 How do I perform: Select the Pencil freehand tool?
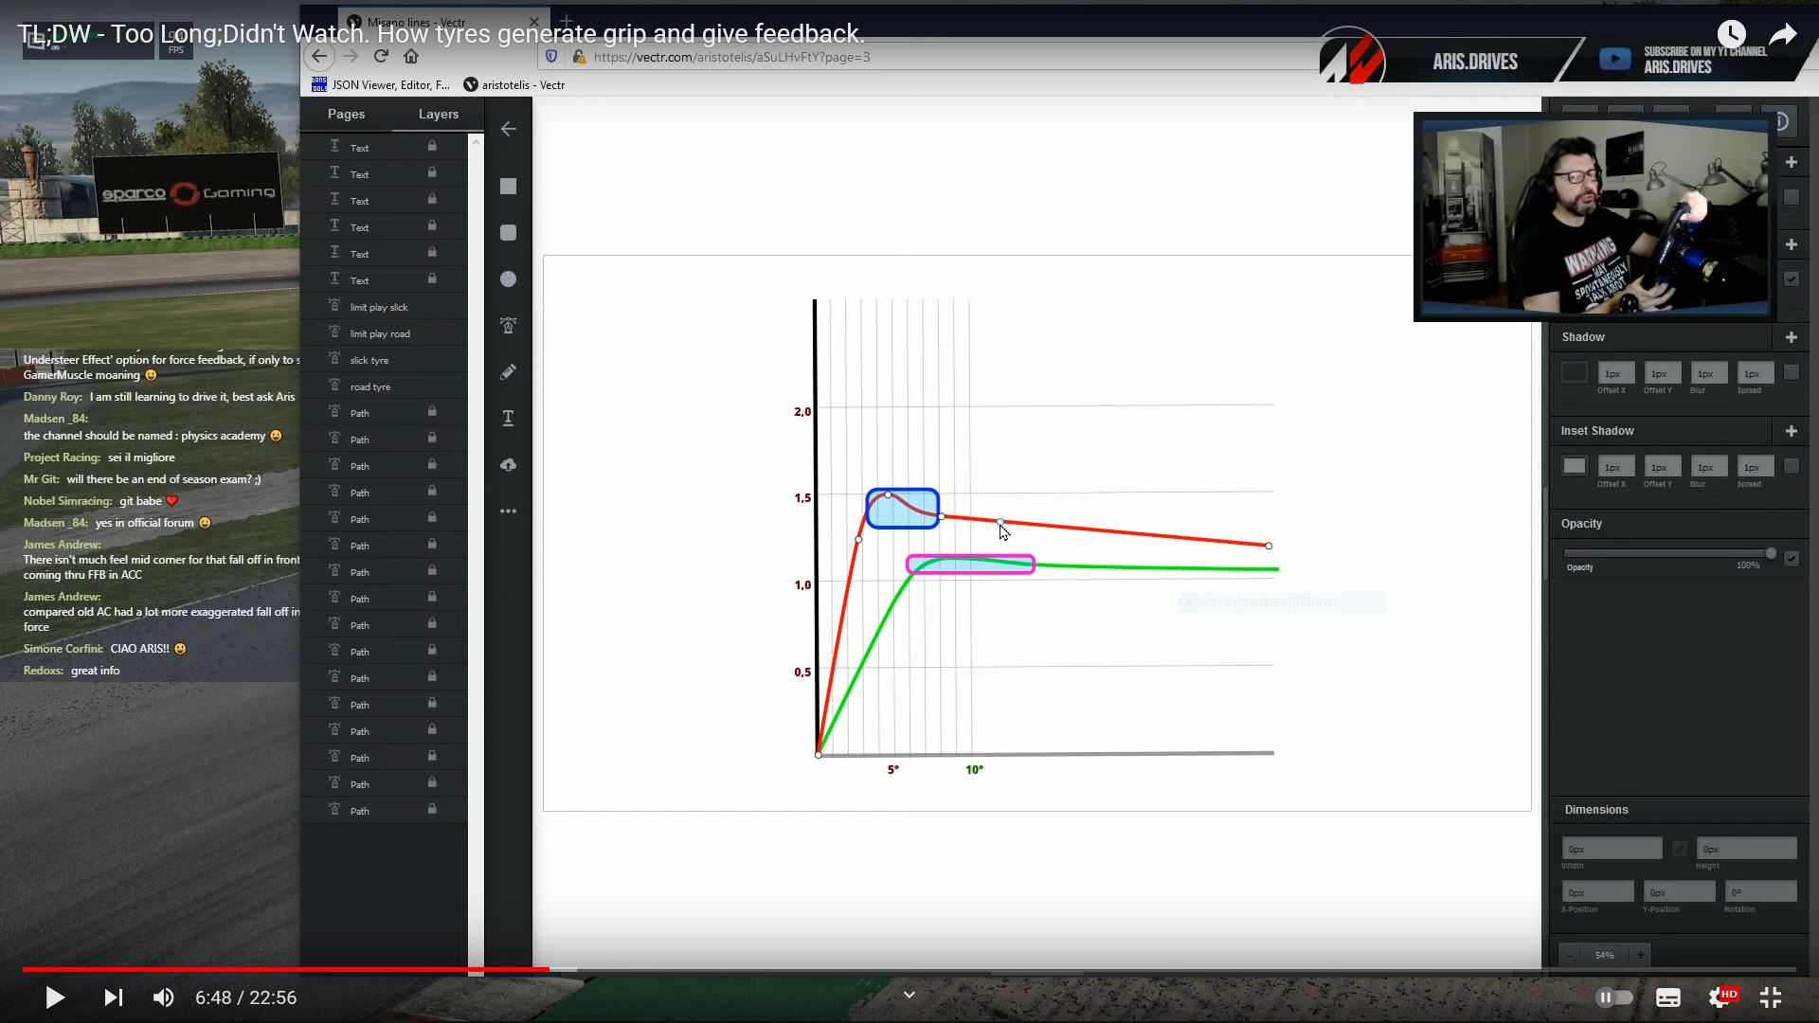[x=509, y=372]
